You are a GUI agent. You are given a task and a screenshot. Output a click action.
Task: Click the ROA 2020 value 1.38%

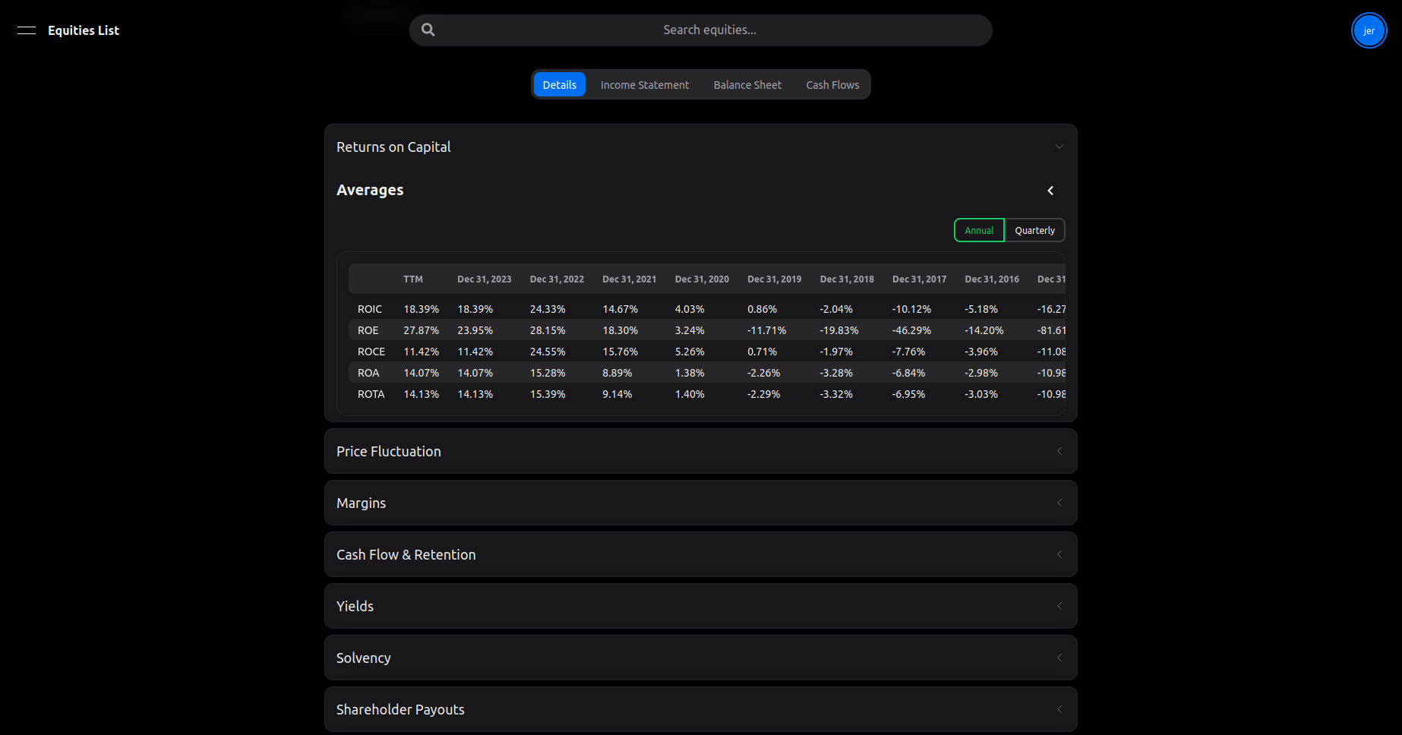click(x=690, y=373)
